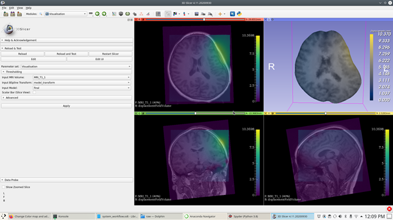The width and height of the screenshot is (393, 220).
Task: Toggle Scalar Bar (Slice View) checkbox
Action: pos(34,92)
